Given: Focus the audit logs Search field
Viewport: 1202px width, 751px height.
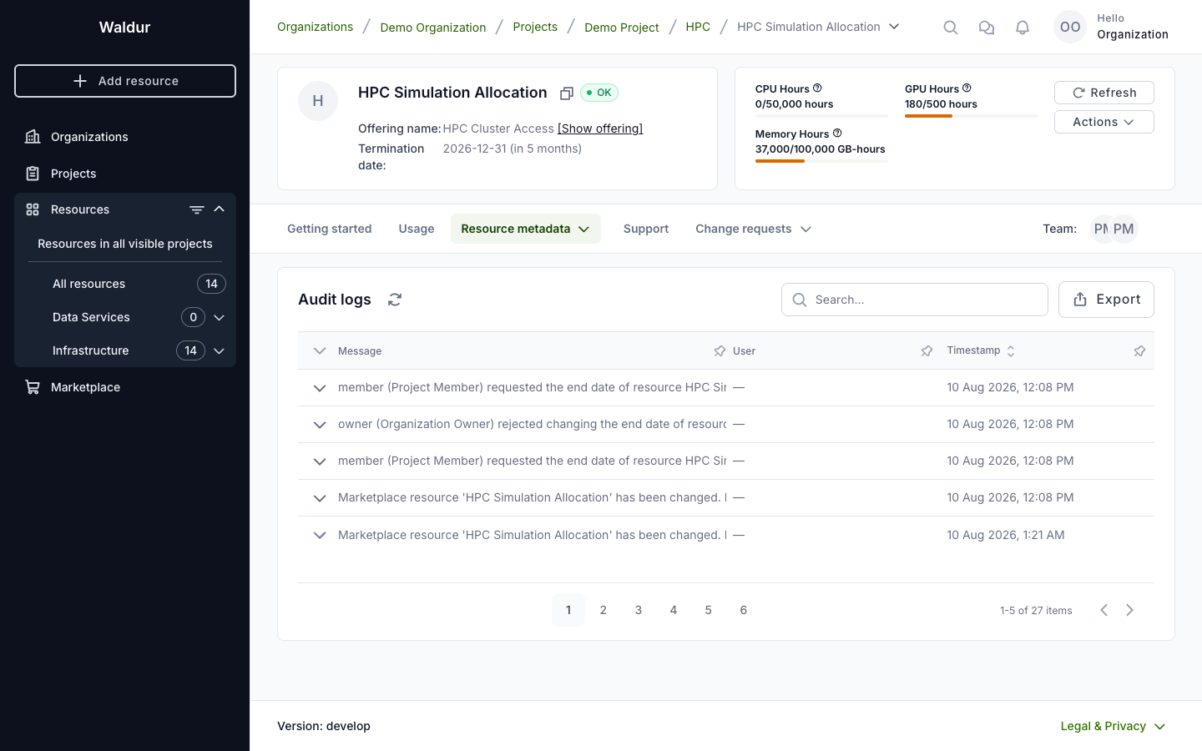Looking at the screenshot, I should click(915, 300).
